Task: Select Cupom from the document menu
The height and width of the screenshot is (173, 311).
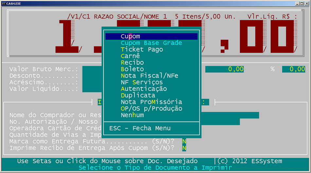Action: (x=130, y=37)
